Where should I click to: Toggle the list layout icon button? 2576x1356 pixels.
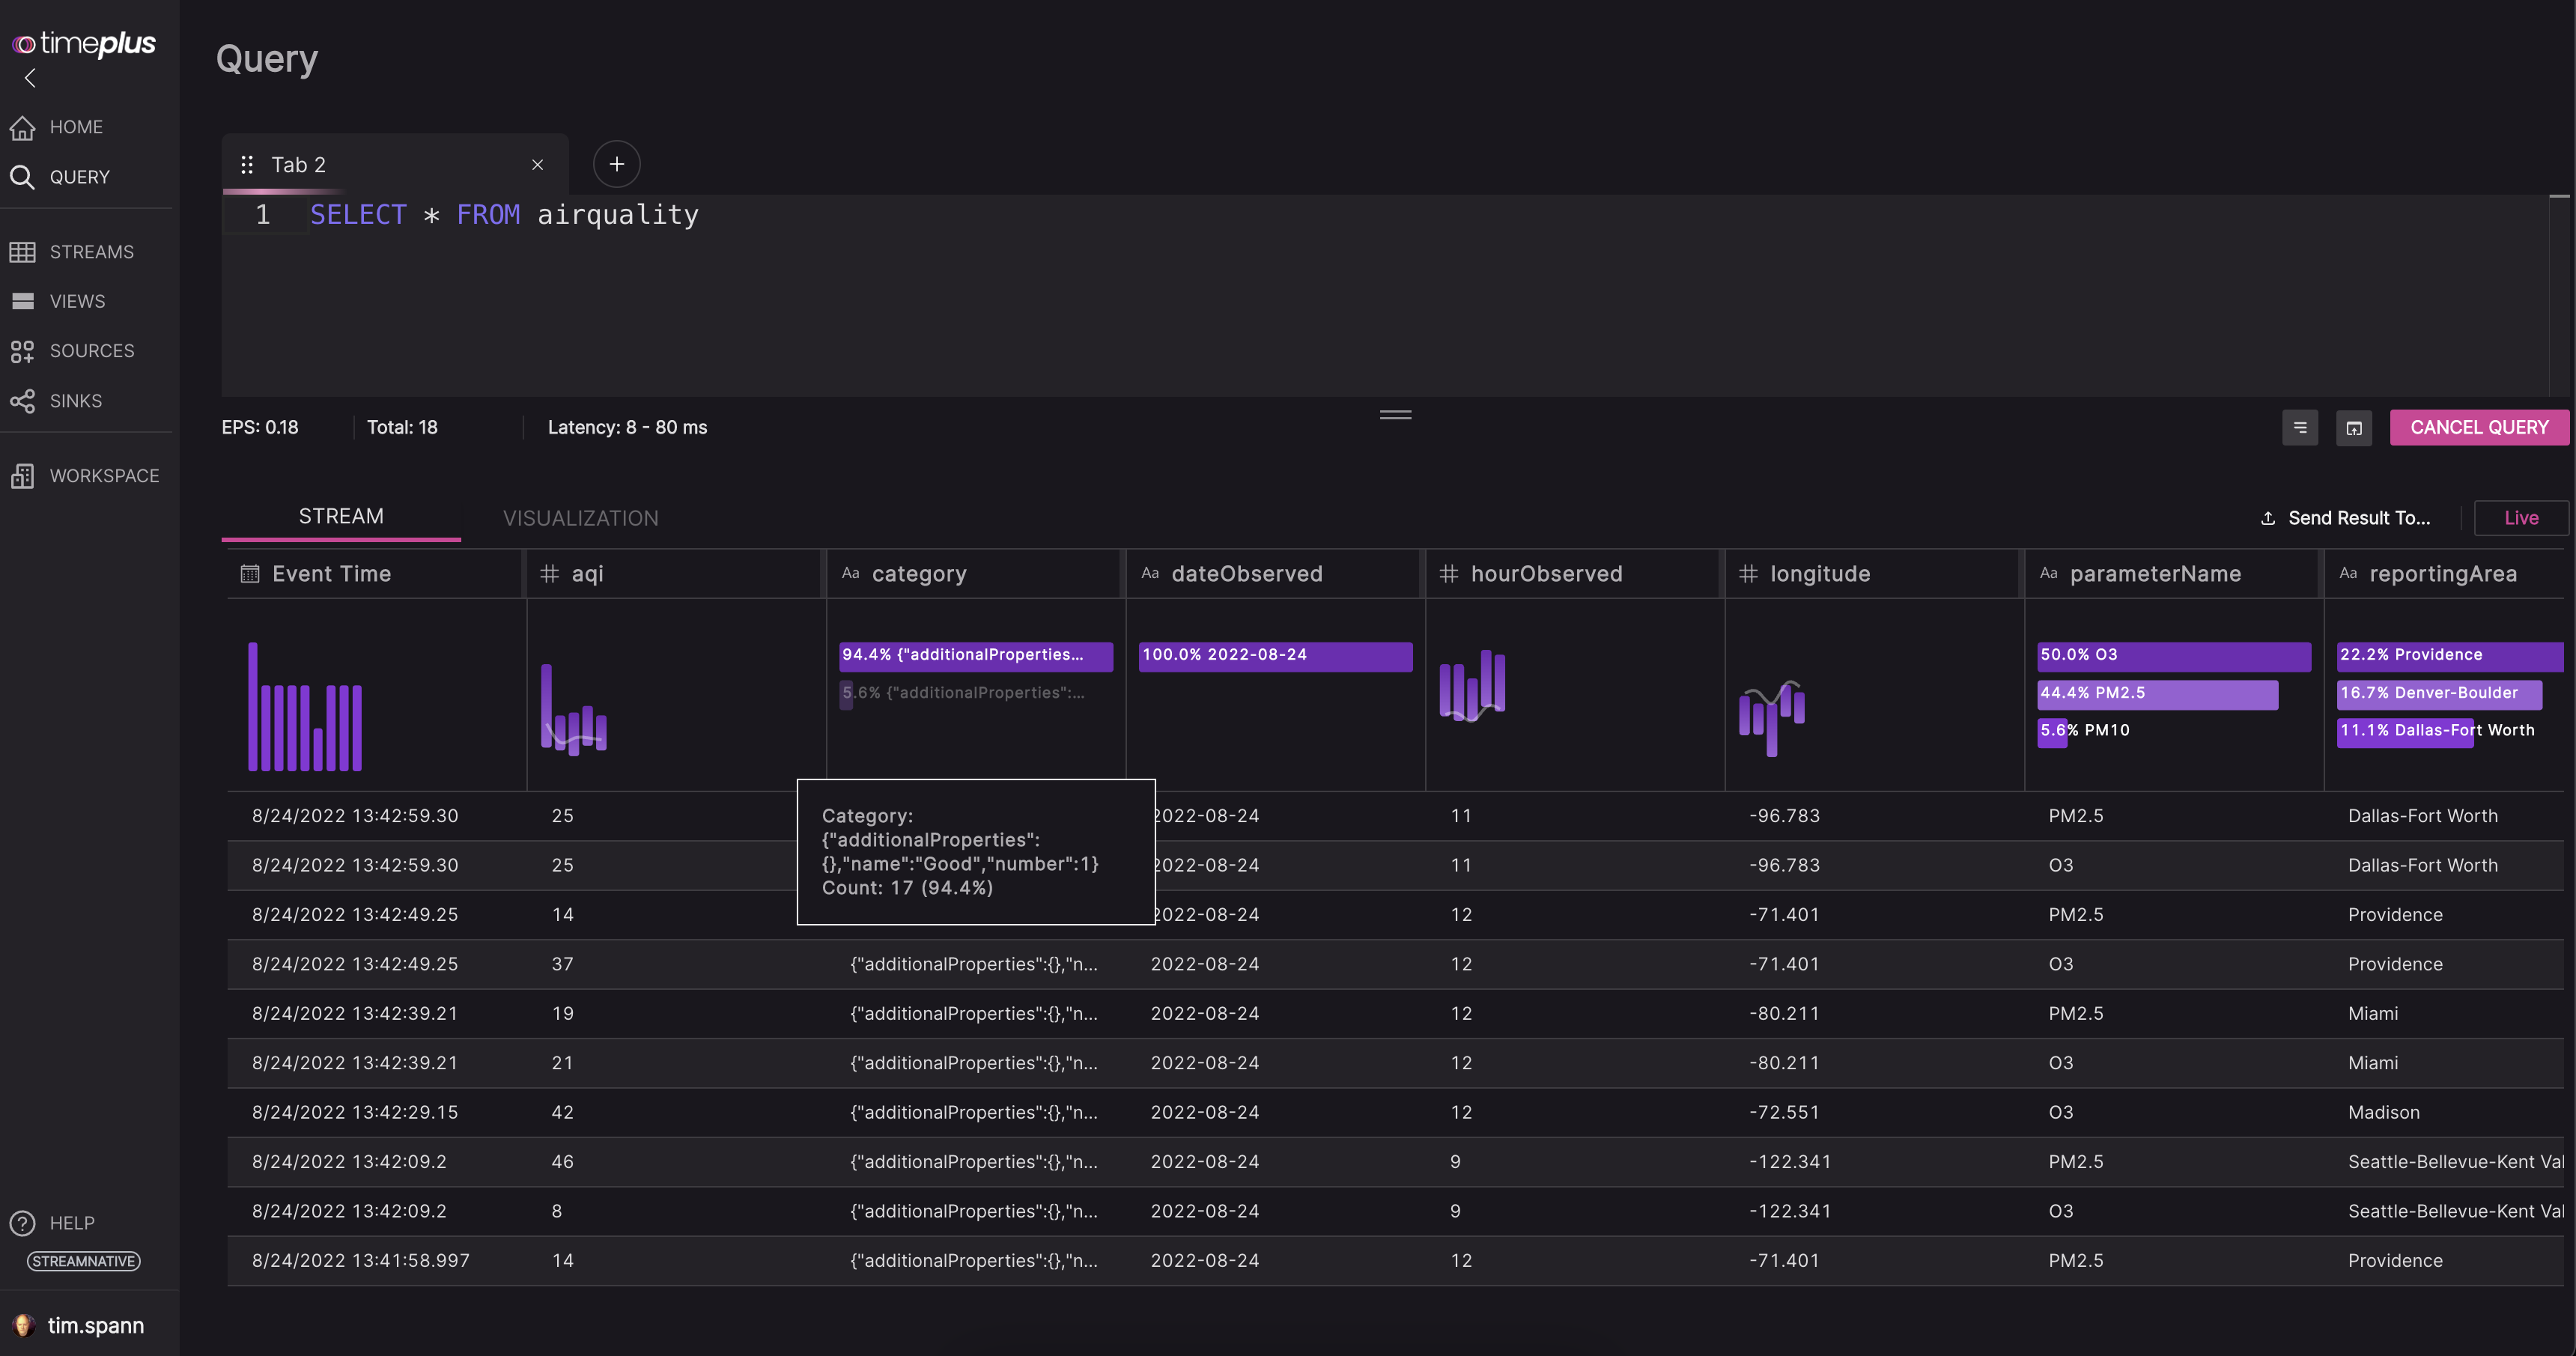tap(2299, 428)
